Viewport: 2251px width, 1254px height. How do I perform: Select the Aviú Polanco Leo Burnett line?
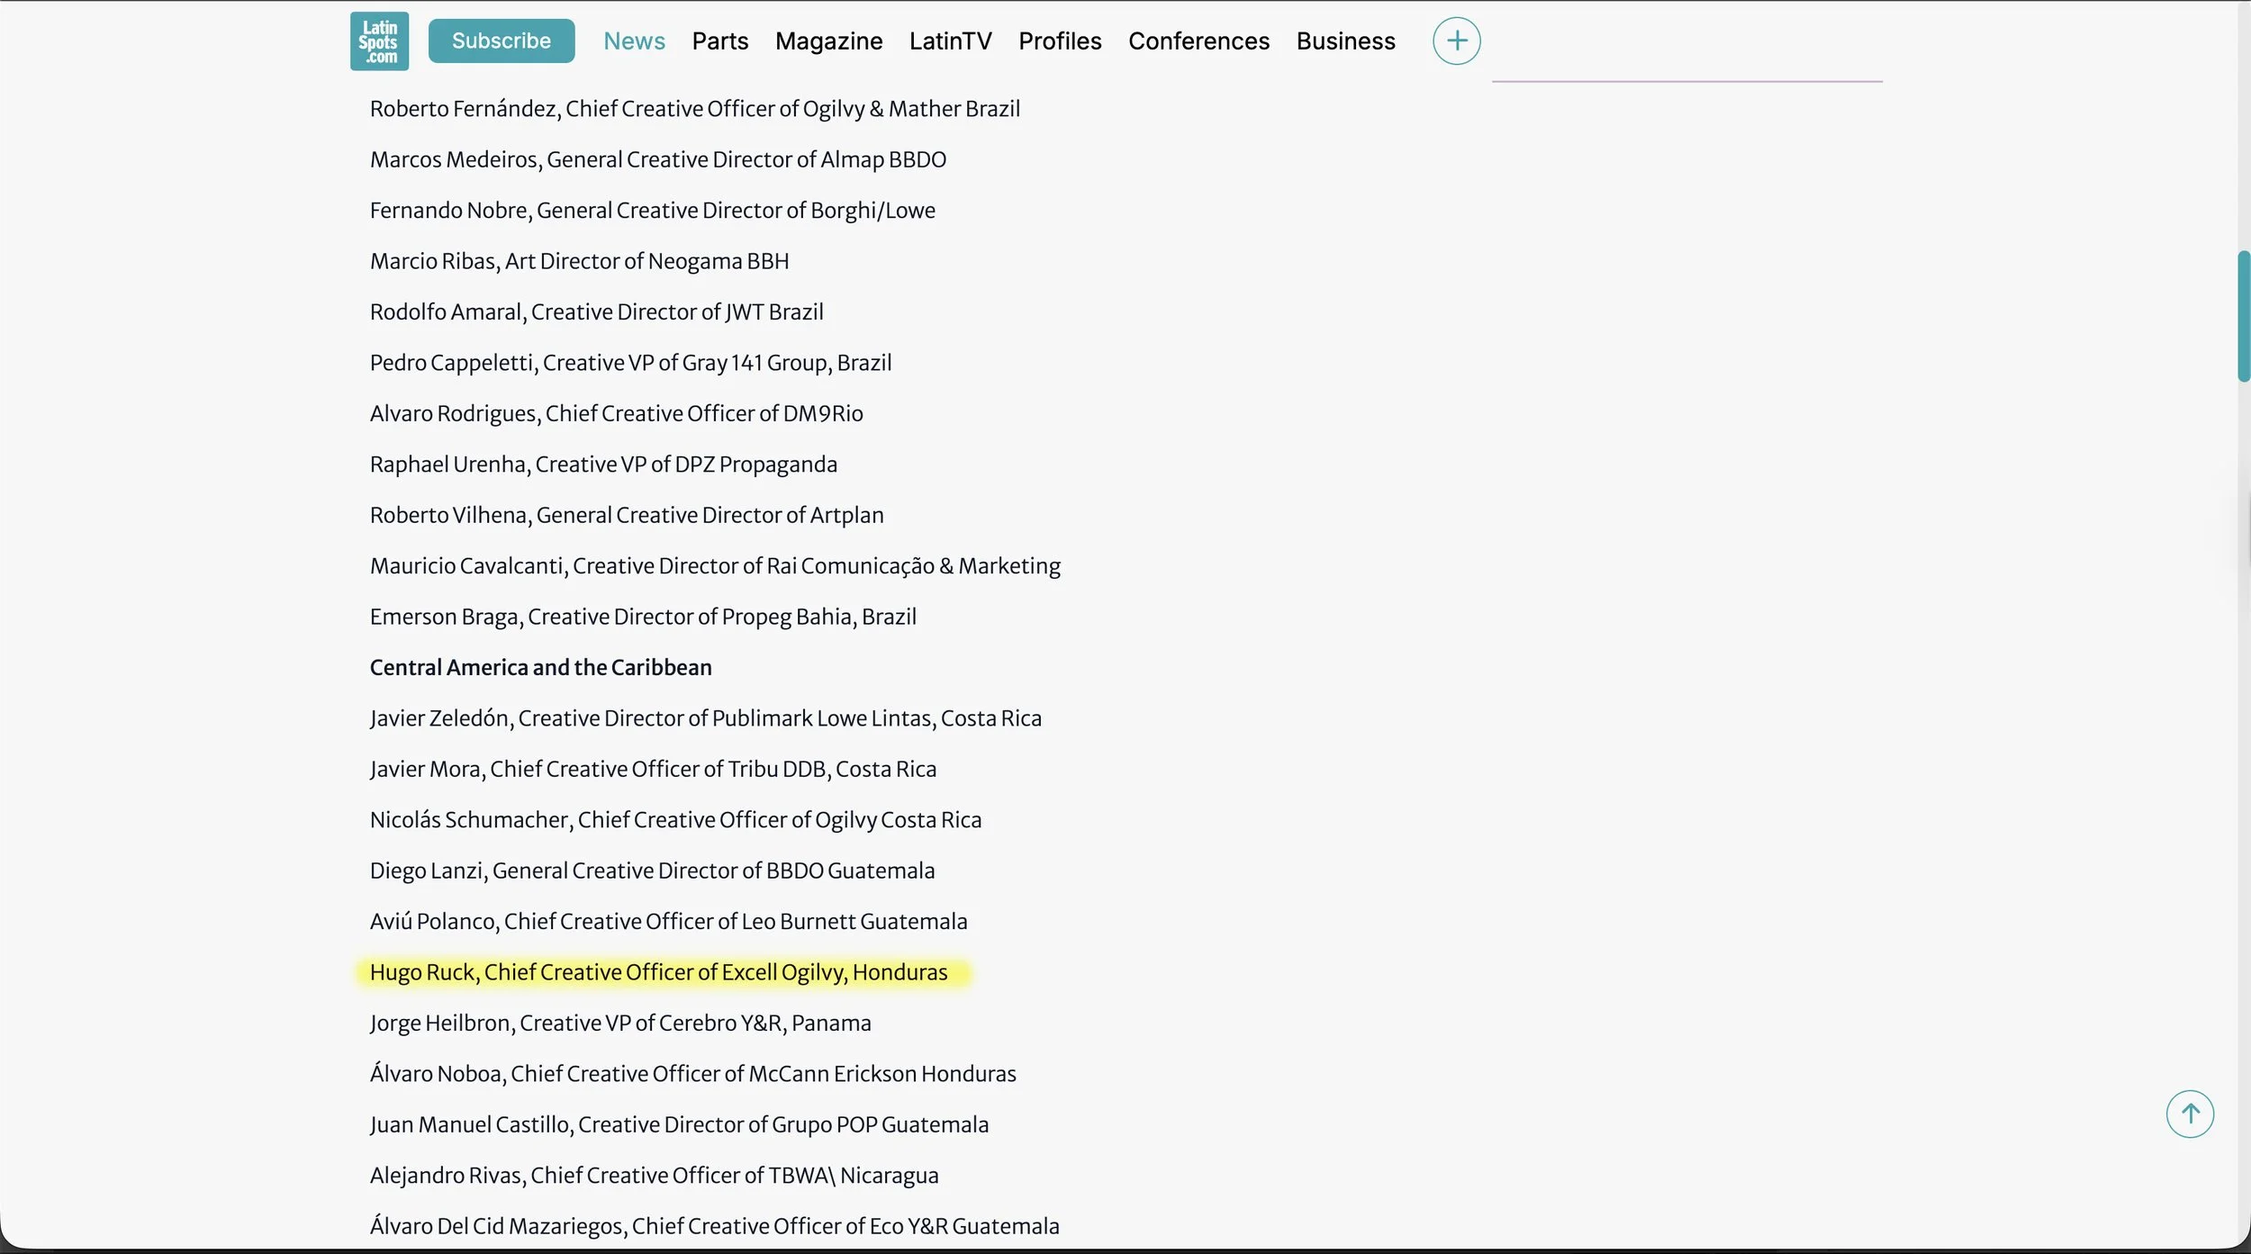pyautogui.click(x=668, y=923)
